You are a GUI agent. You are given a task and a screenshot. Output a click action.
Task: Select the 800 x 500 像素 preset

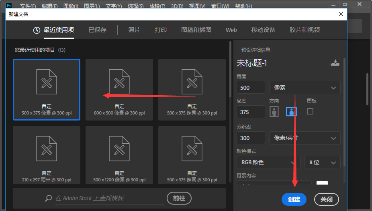tap(119, 90)
